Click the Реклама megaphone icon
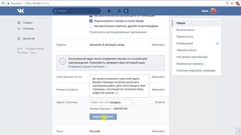The height and width of the screenshot is (135, 241). 19,28
